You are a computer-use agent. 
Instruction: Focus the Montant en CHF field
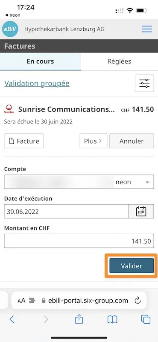[79, 241]
